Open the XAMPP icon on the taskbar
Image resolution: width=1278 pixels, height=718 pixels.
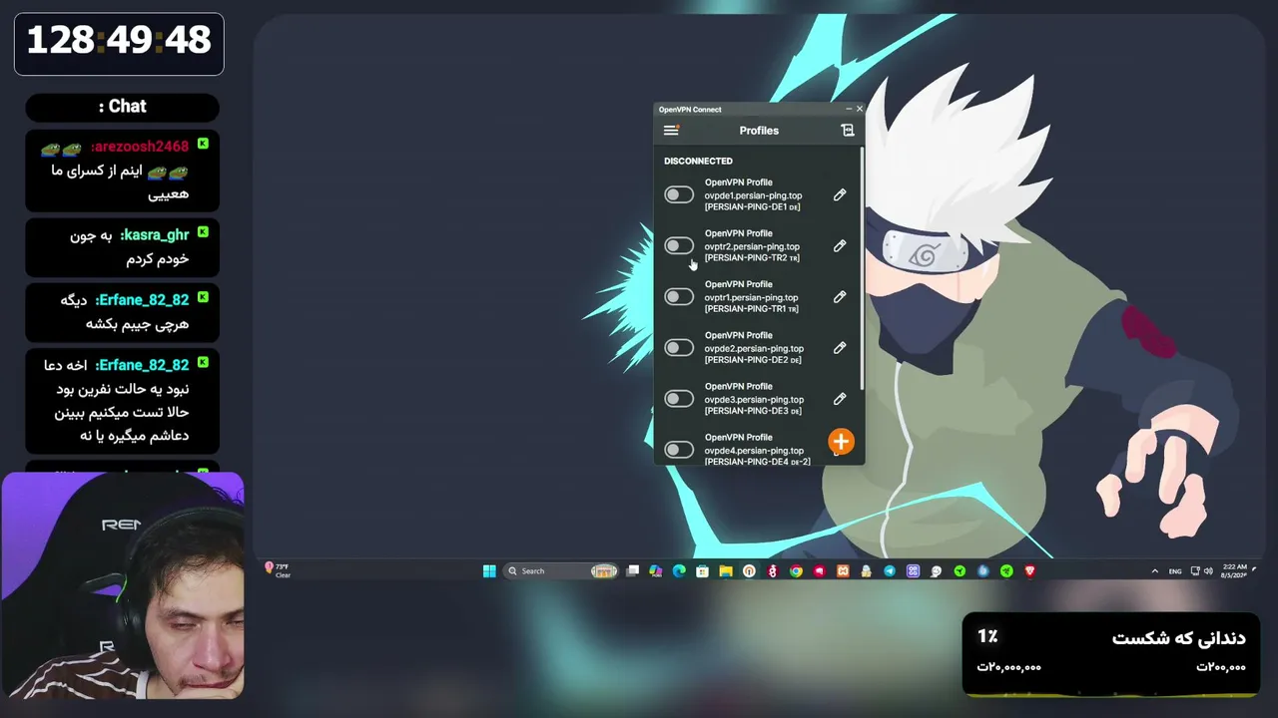[x=843, y=571]
